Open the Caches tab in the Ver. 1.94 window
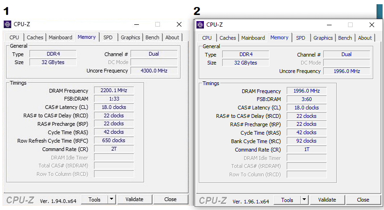Screen dimensions: 384x210 point(35,37)
